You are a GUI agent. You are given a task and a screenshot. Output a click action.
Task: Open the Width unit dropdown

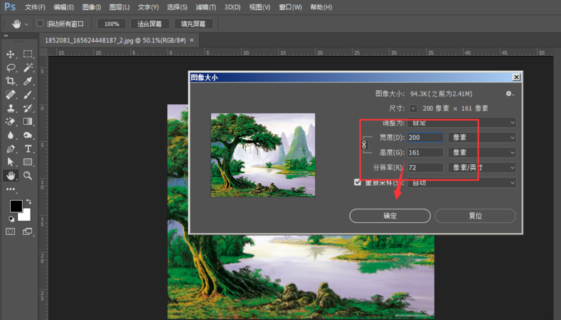(482, 138)
